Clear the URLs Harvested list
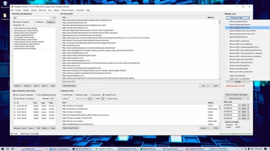Screen dimensions: 270x151 (216, 86)
